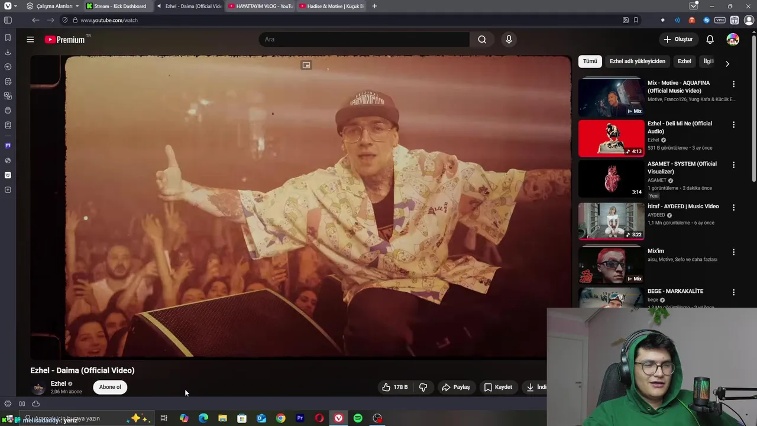Click the miniplayer icon atop the video
This screenshot has height=426, width=757.
point(306,65)
